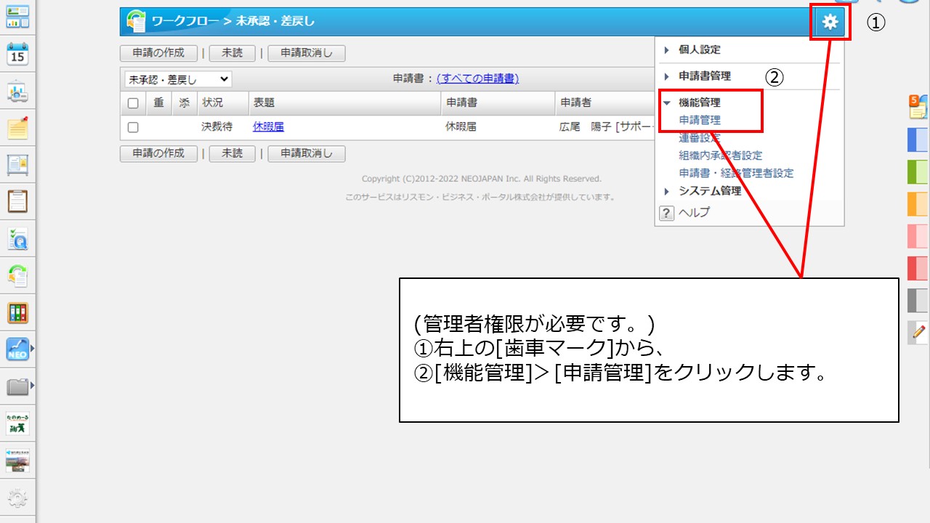Check the select-all checkbox in table header
This screenshot has width=930, height=523.
tap(133, 104)
